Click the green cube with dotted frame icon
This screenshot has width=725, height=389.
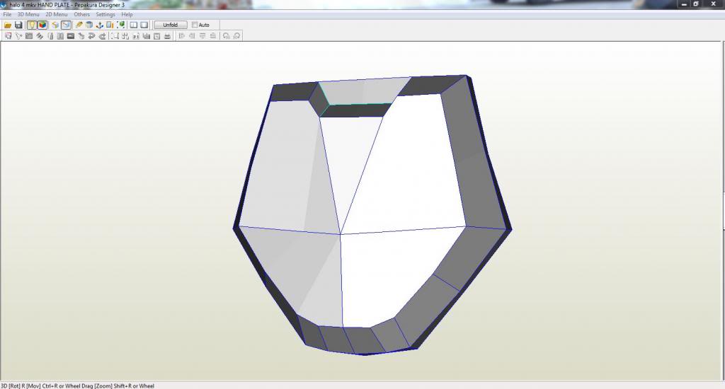(120, 25)
